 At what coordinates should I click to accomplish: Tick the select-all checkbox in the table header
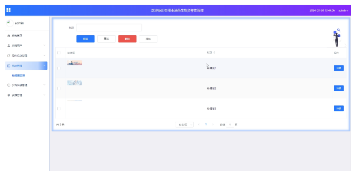coord(59,53)
